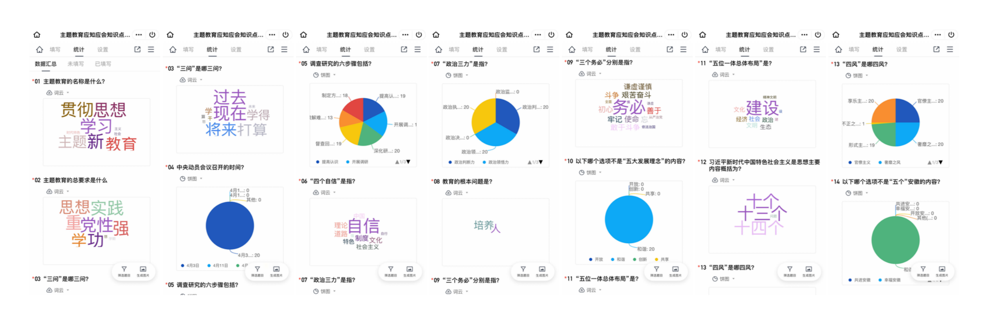Open hamburger menu in the 数据汇总 panel
983x318 pixels.
pyautogui.click(x=151, y=49)
